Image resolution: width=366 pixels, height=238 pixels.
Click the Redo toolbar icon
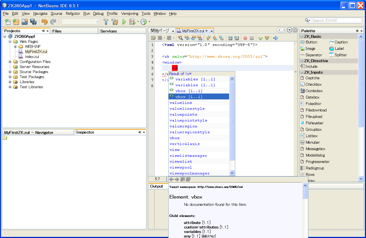click(x=53, y=22)
